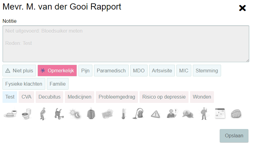The width and height of the screenshot is (253, 146).
Task: Close the Rapport dialog
Action: coord(242,8)
